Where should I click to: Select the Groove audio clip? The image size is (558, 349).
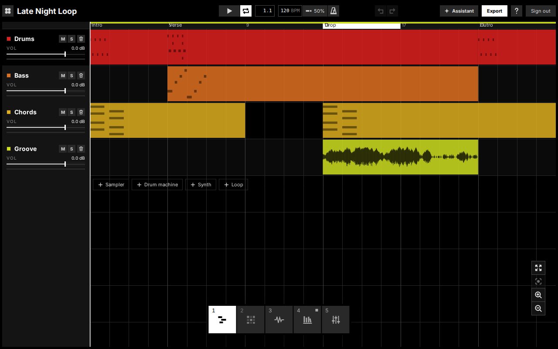point(400,157)
